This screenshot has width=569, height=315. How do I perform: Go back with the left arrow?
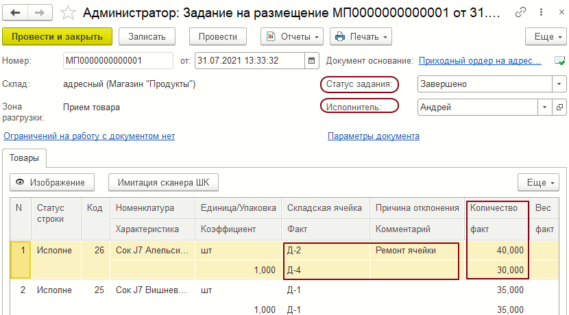tap(15, 13)
